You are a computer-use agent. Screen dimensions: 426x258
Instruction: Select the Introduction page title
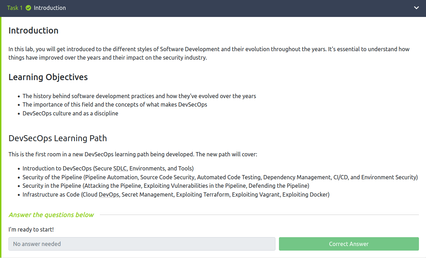[33, 30]
